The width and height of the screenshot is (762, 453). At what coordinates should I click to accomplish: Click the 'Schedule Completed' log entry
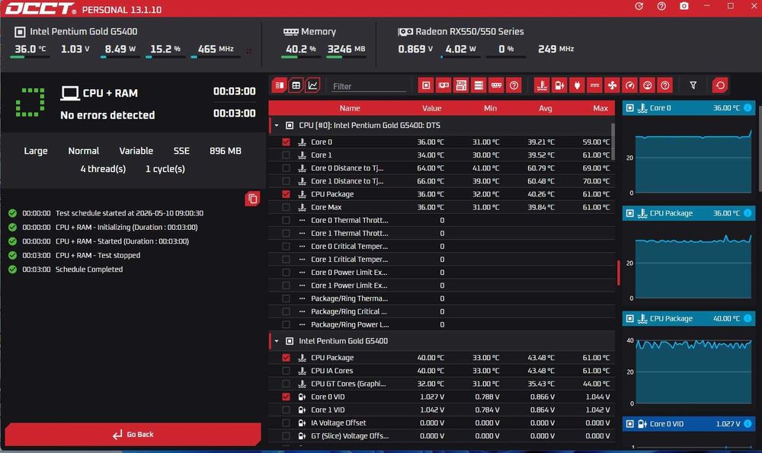[x=89, y=269]
